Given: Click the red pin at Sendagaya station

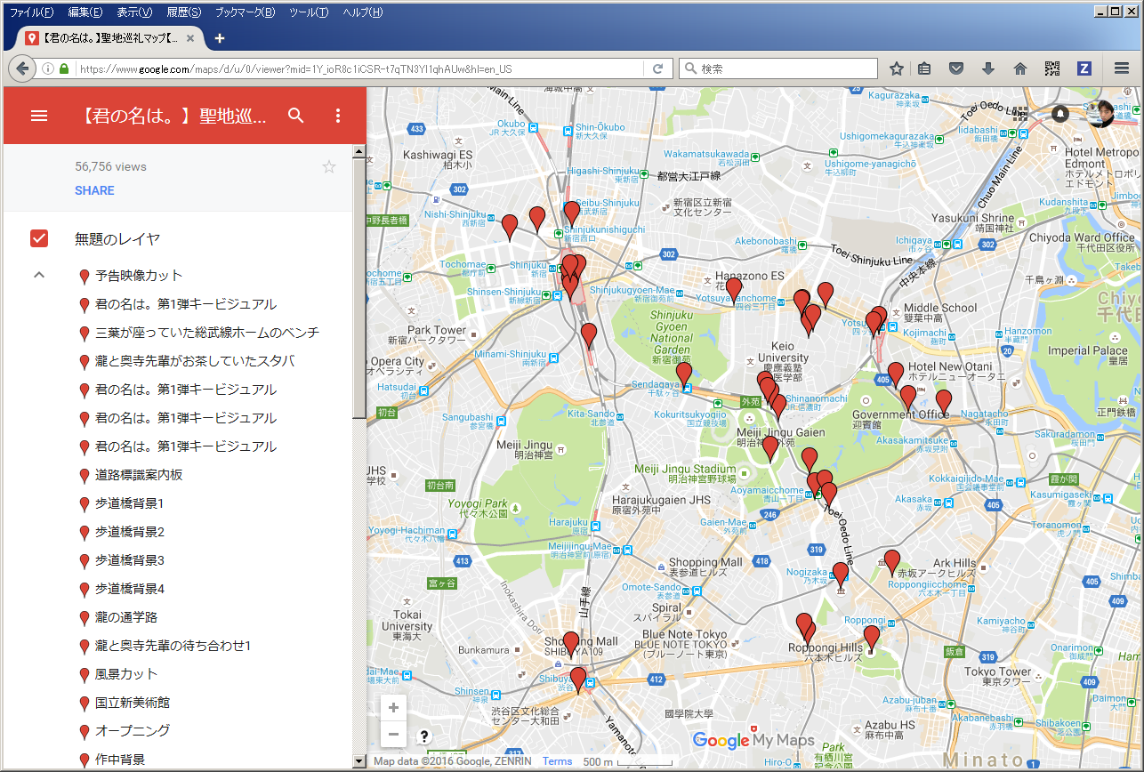Looking at the screenshot, I should tap(683, 374).
